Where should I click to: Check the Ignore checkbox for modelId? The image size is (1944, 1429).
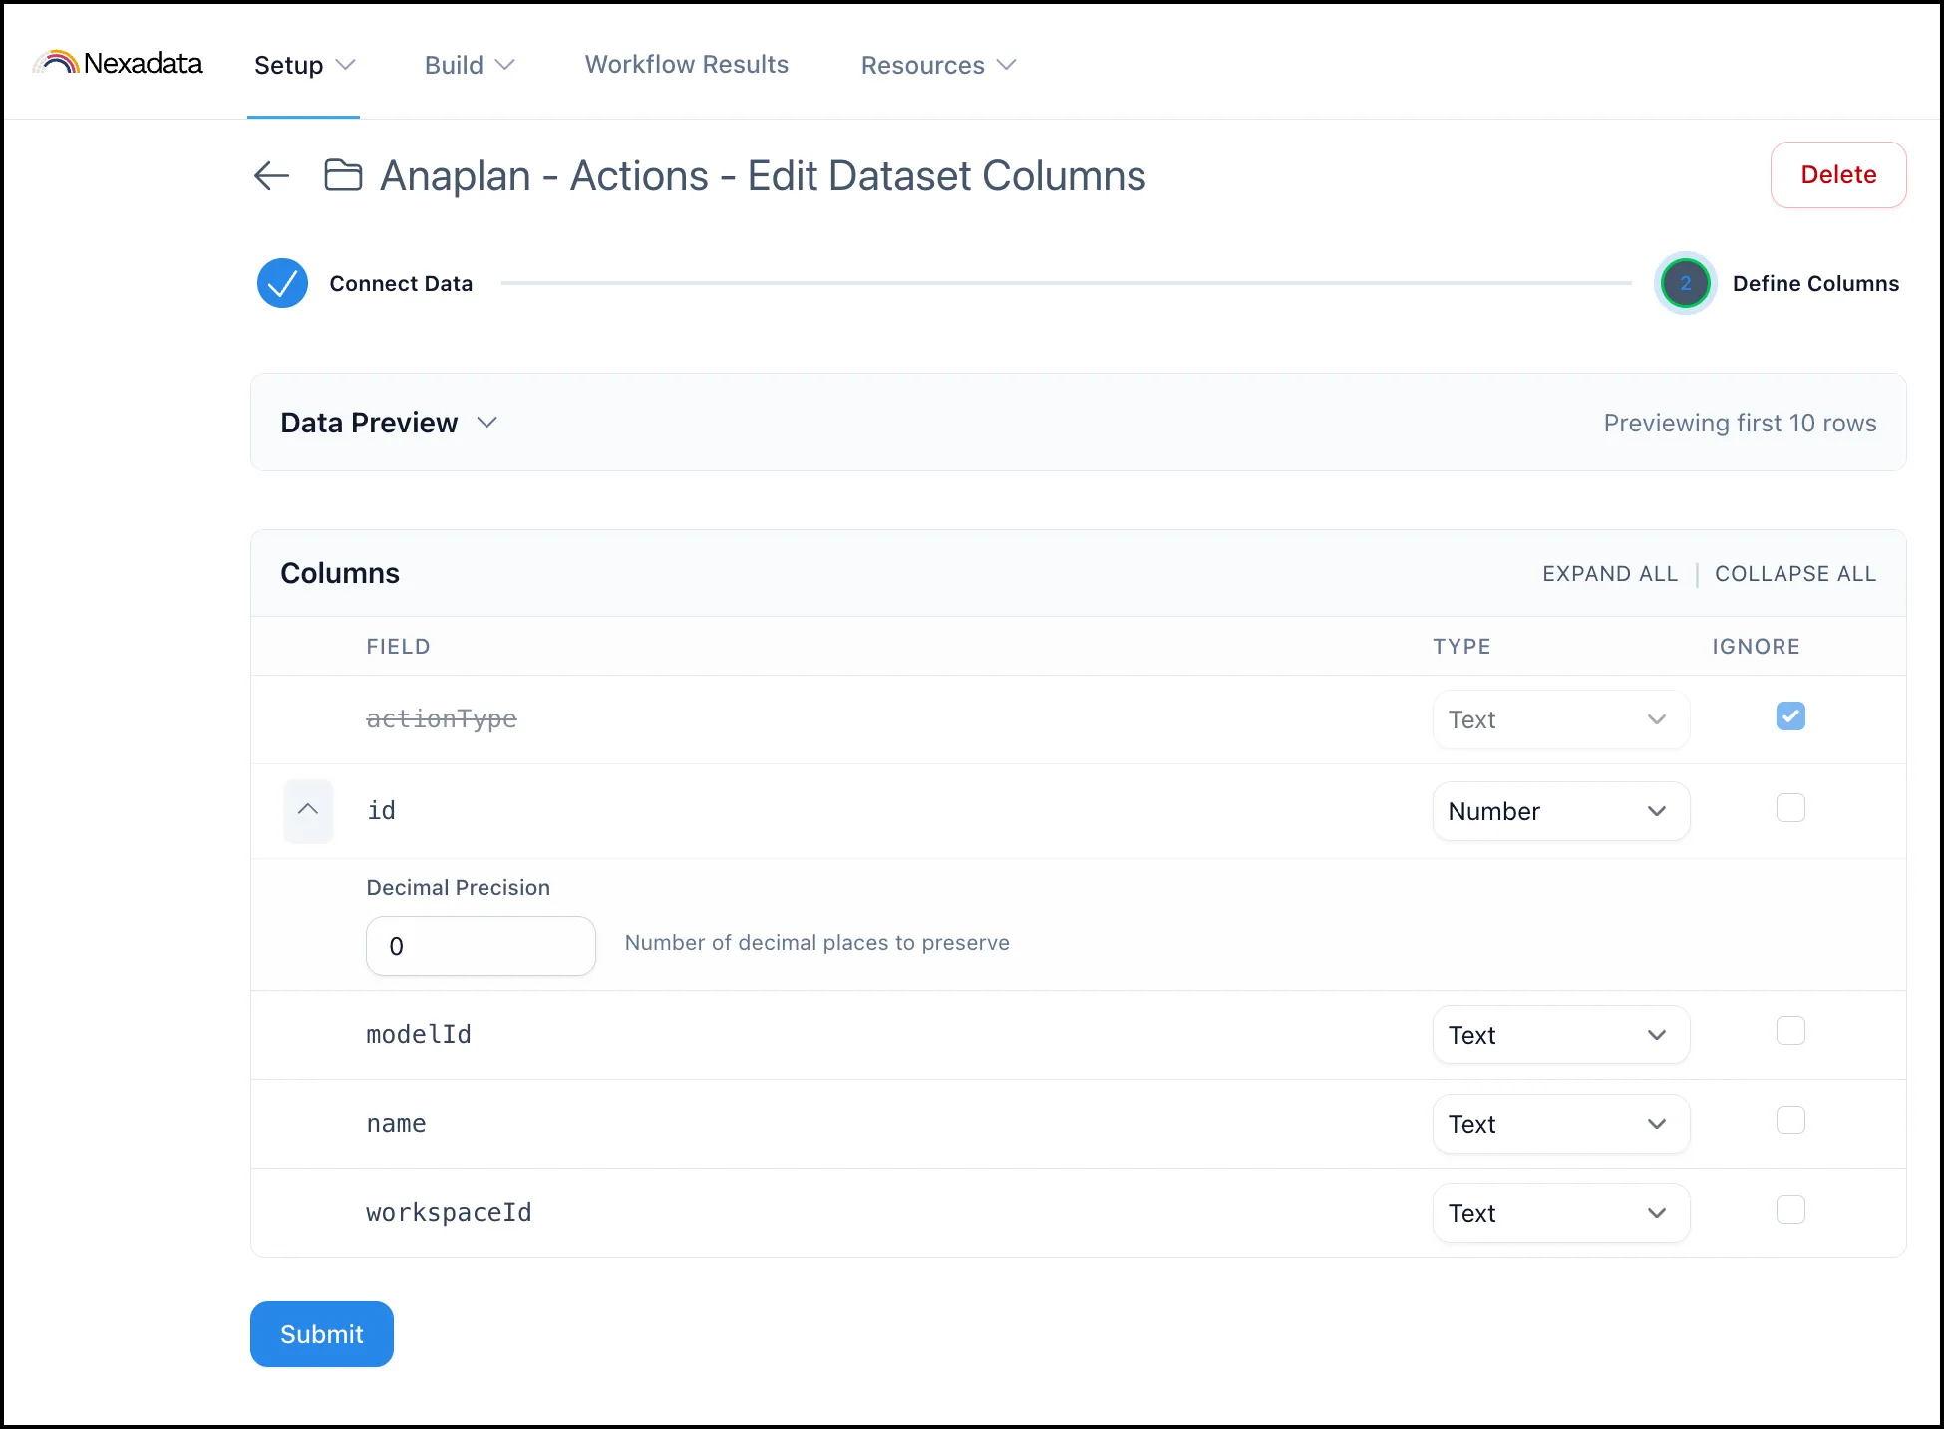(x=1790, y=1030)
